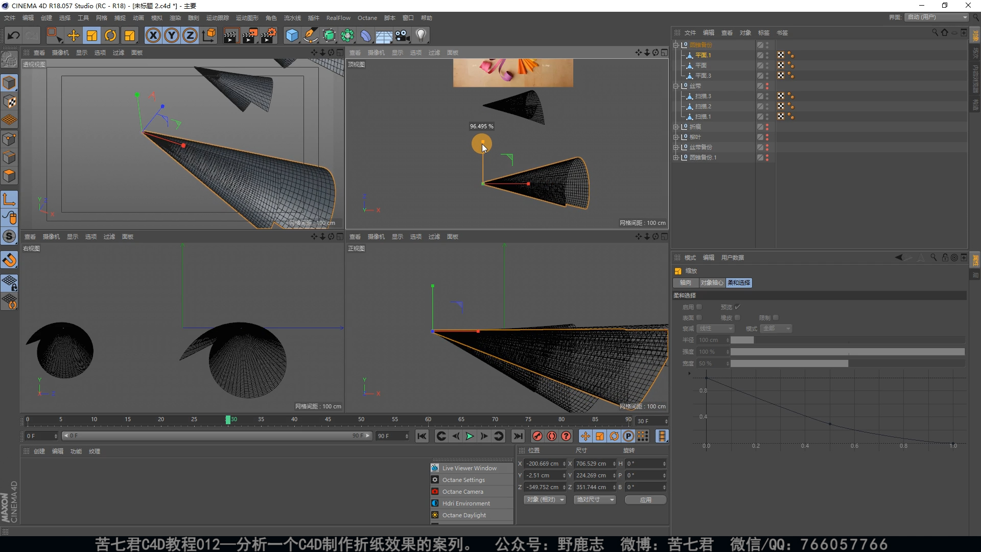981x552 pixels.
Task: Switch the coordinate system icon
Action: click(x=209, y=35)
